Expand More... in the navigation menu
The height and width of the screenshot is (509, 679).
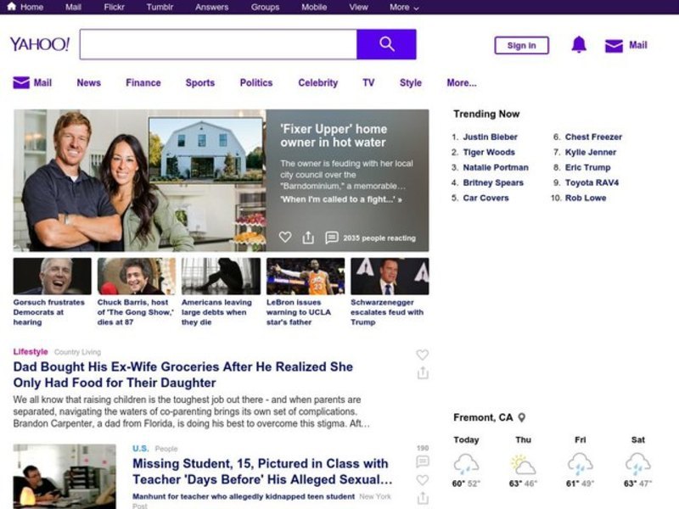461,83
